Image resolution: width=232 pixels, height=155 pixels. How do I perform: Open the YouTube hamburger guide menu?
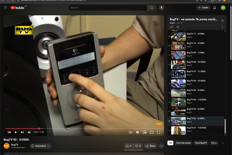(5, 7)
